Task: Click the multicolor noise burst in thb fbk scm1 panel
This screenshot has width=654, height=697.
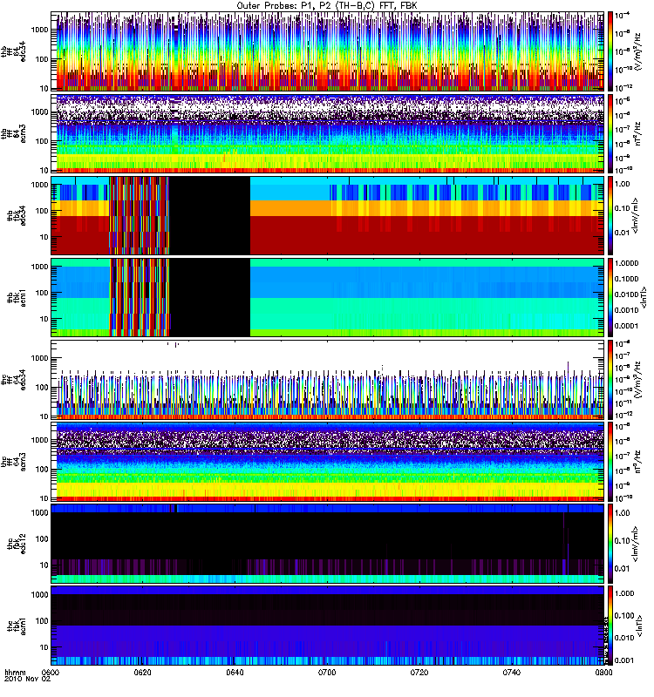Action: click(140, 297)
